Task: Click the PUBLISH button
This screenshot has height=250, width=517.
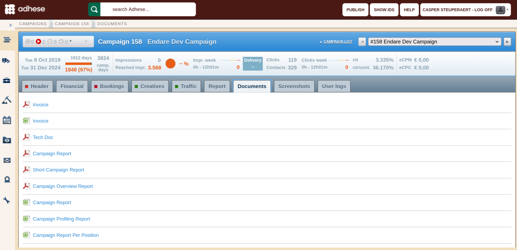Action: coord(355,10)
